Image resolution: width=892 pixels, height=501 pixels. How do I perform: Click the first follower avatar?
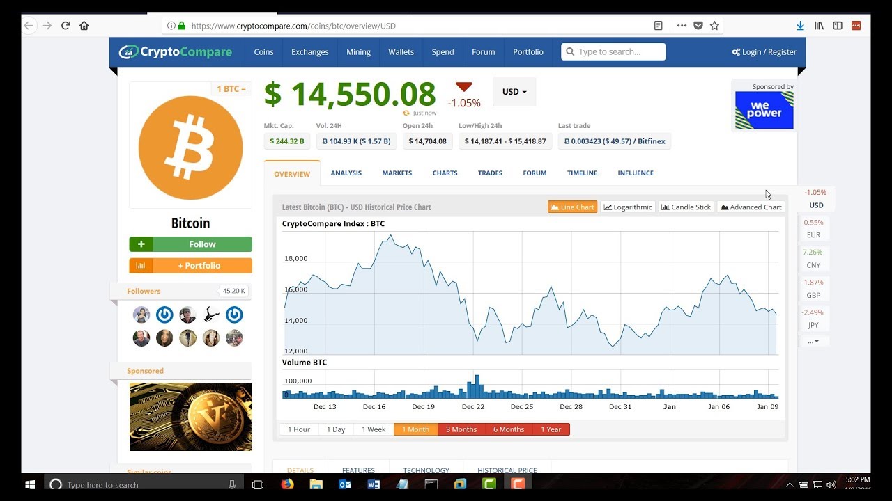(x=141, y=315)
